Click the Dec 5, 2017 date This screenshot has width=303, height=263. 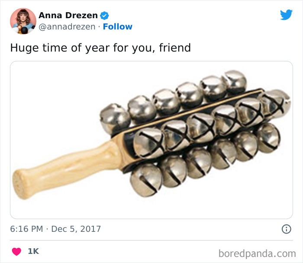click(x=76, y=229)
